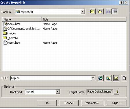Open the Style... dialog
Screen dimensions: 130x109
pyautogui.click(x=116, y=103)
